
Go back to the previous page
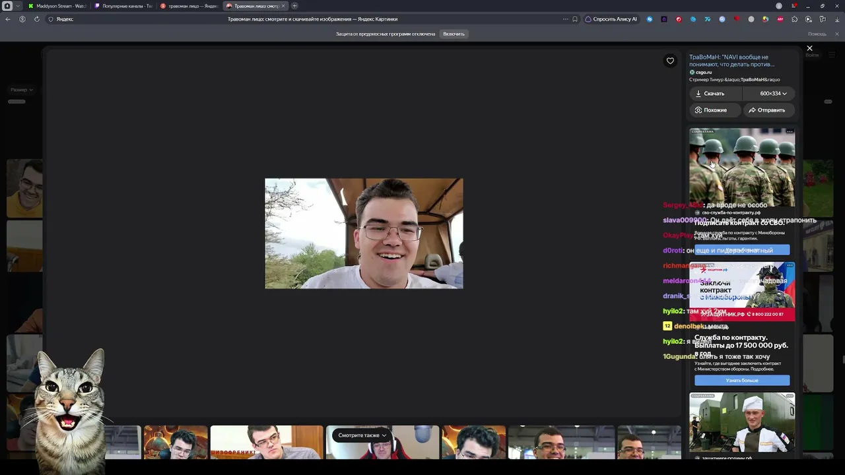coord(8,19)
